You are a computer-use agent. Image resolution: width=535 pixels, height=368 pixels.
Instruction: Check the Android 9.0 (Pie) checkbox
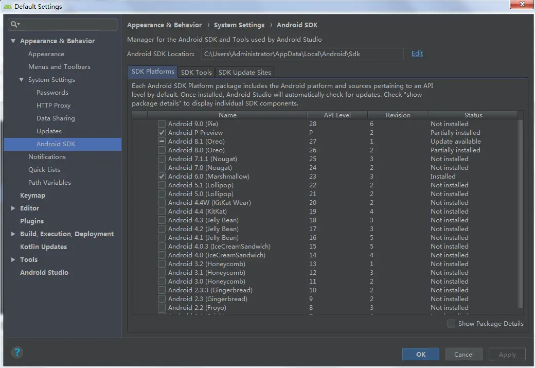click(162, 124)
